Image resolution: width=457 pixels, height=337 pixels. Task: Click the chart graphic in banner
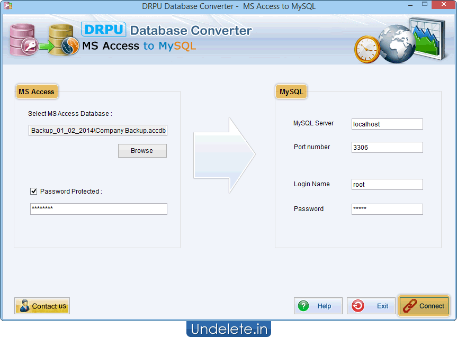428,39
